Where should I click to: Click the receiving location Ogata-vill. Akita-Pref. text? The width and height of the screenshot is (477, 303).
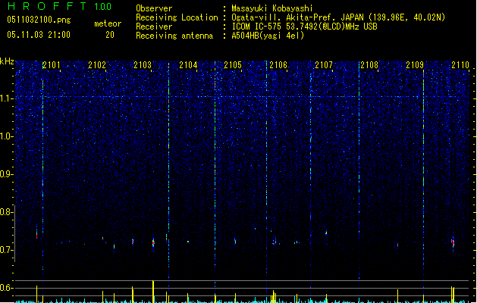(284, 17)
